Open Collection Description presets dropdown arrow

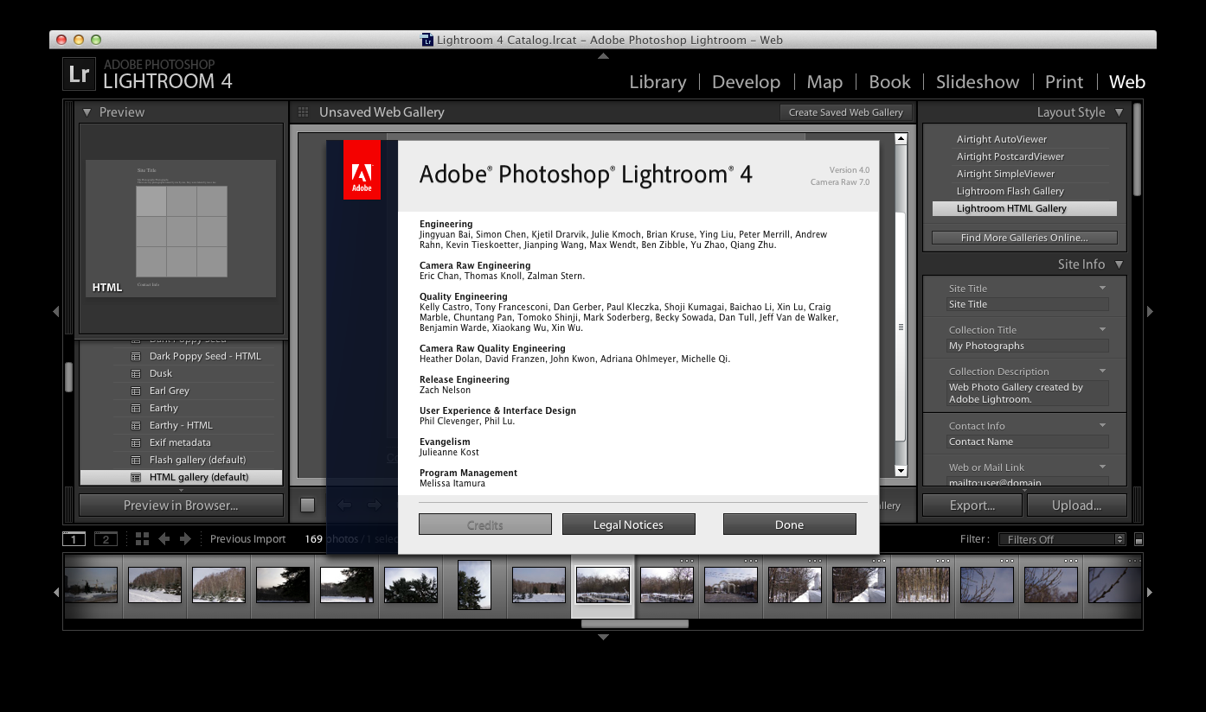pos(1103,371)
